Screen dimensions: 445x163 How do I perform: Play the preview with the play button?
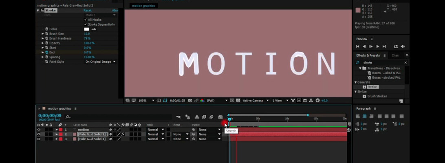click(x=371, y=46)
